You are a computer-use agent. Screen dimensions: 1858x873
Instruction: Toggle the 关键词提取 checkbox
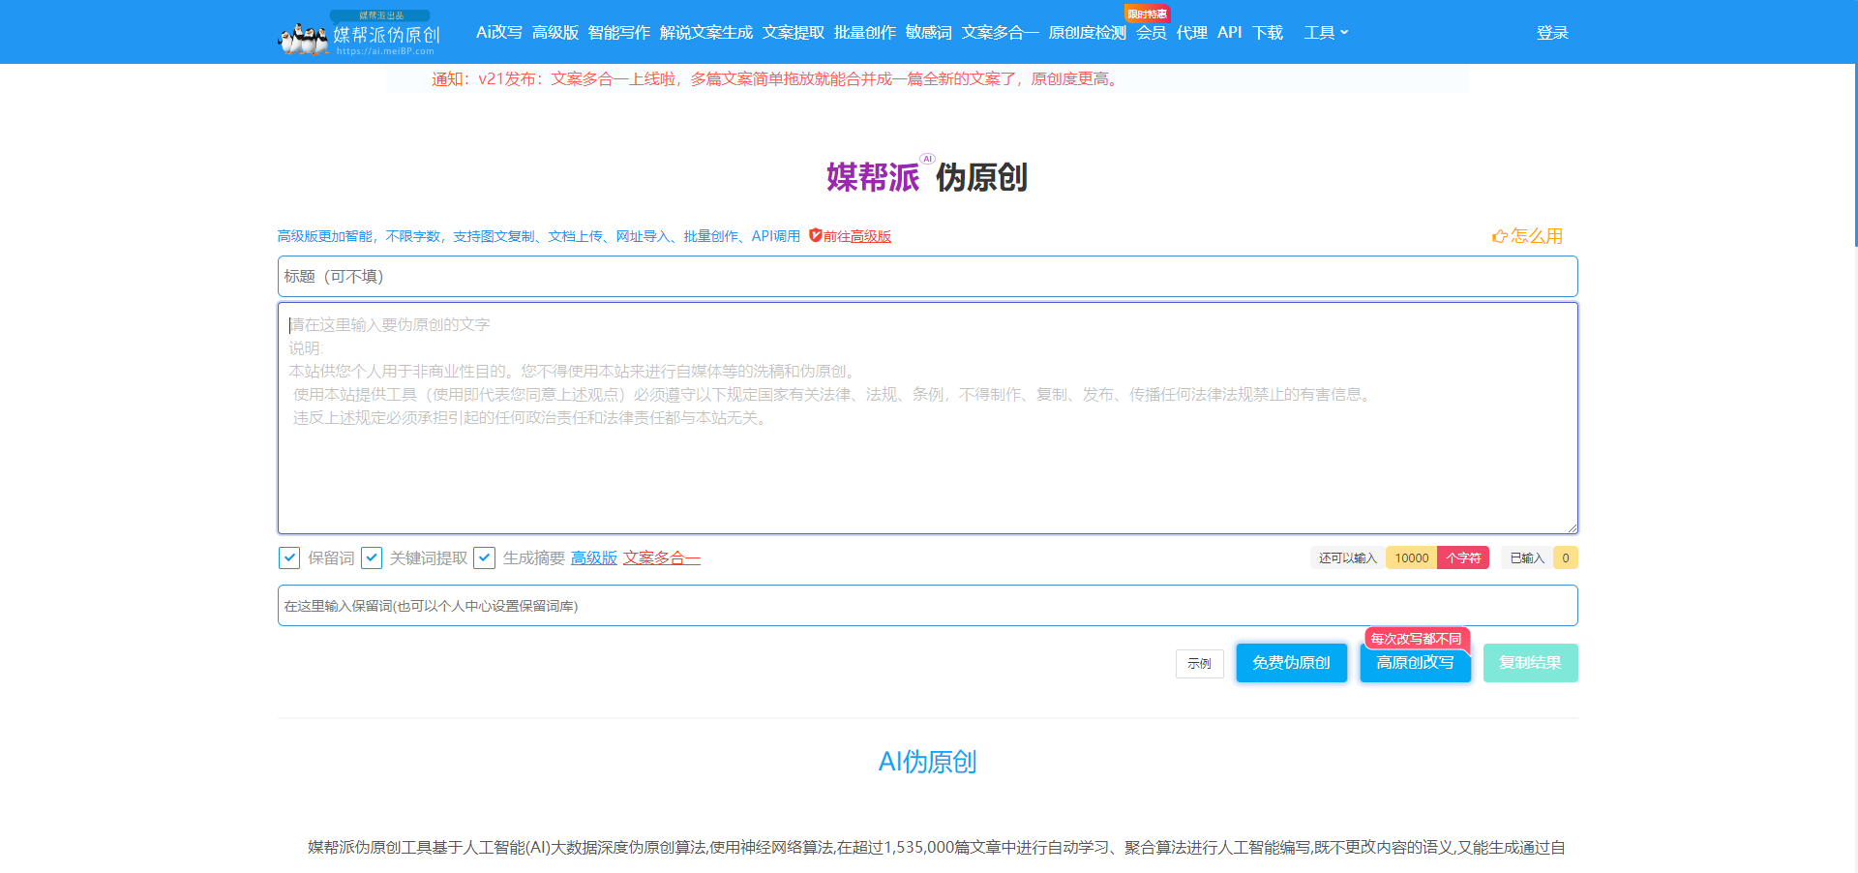pos(371,558)
